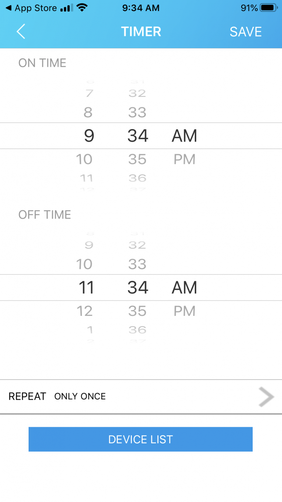
Task: Choose minute 33 in On Time picker
Action: click(x=138, y=113)
